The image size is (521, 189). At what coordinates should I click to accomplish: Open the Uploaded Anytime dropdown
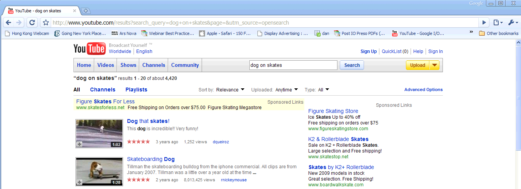tap(287, 90)
